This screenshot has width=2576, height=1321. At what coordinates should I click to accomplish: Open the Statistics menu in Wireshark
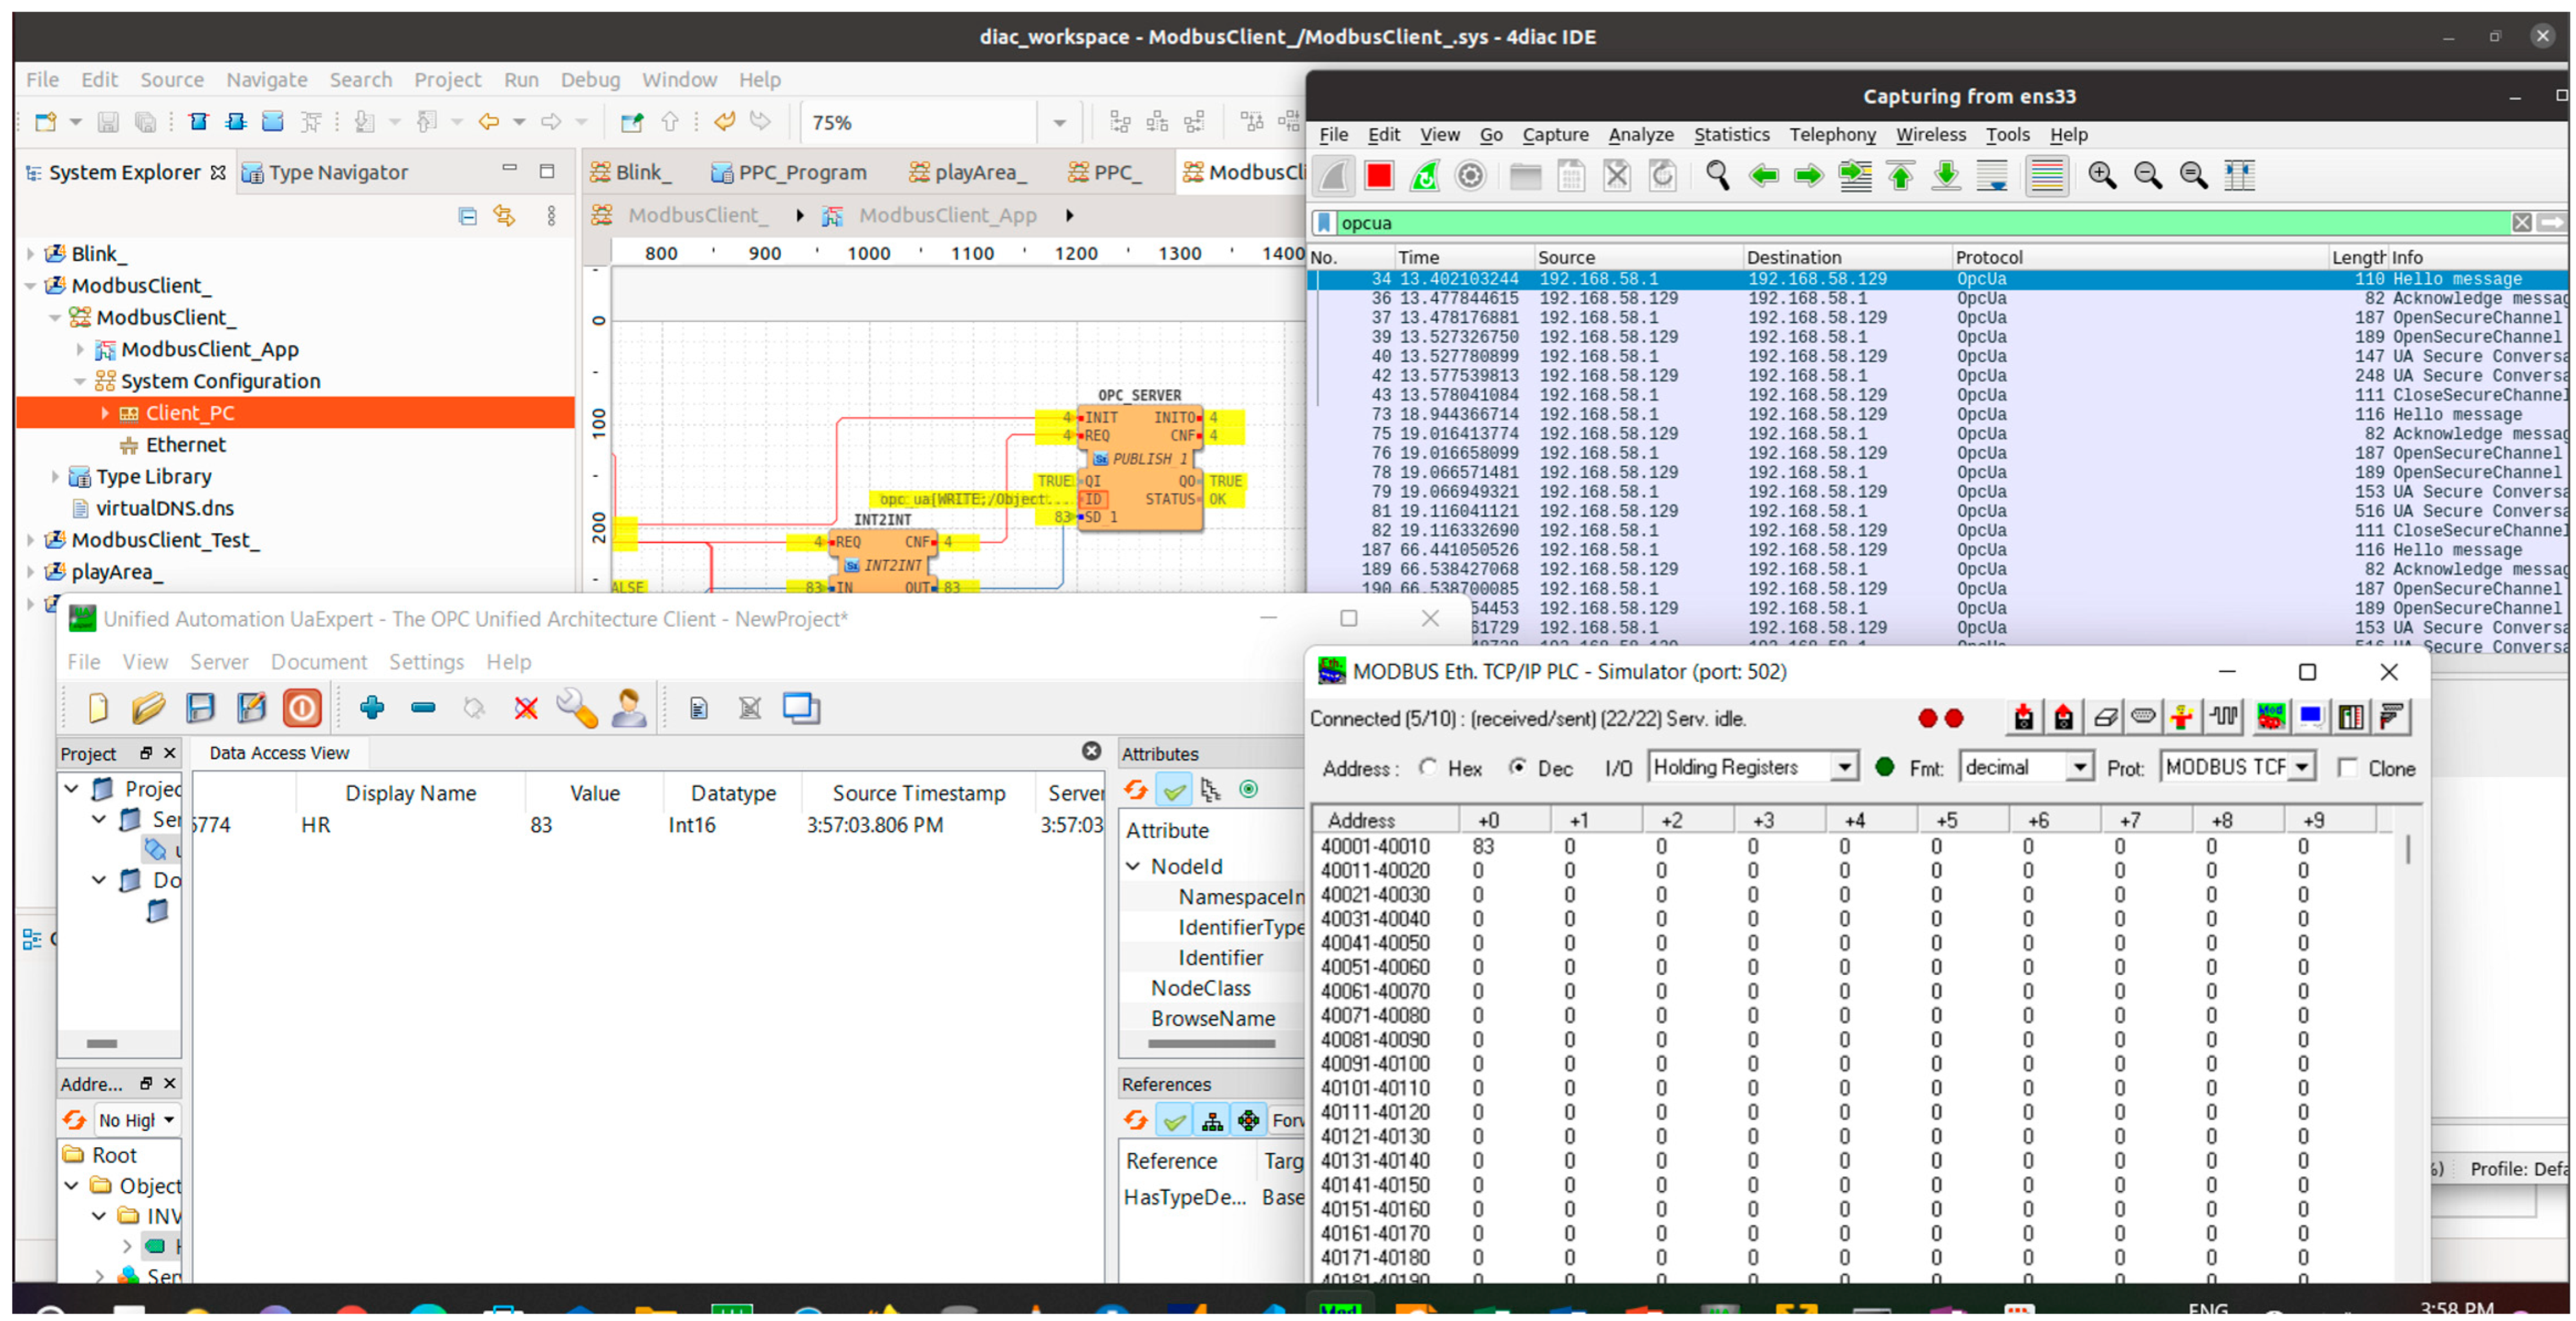[1730, 134]
